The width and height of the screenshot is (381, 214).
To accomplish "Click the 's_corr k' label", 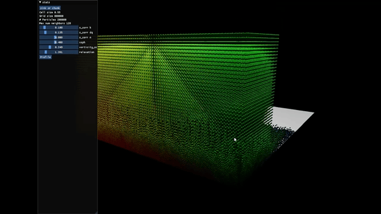I will (85, 28).
